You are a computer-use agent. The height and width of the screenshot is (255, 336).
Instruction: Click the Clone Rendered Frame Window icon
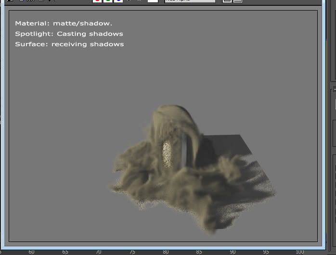click(30, 1)
